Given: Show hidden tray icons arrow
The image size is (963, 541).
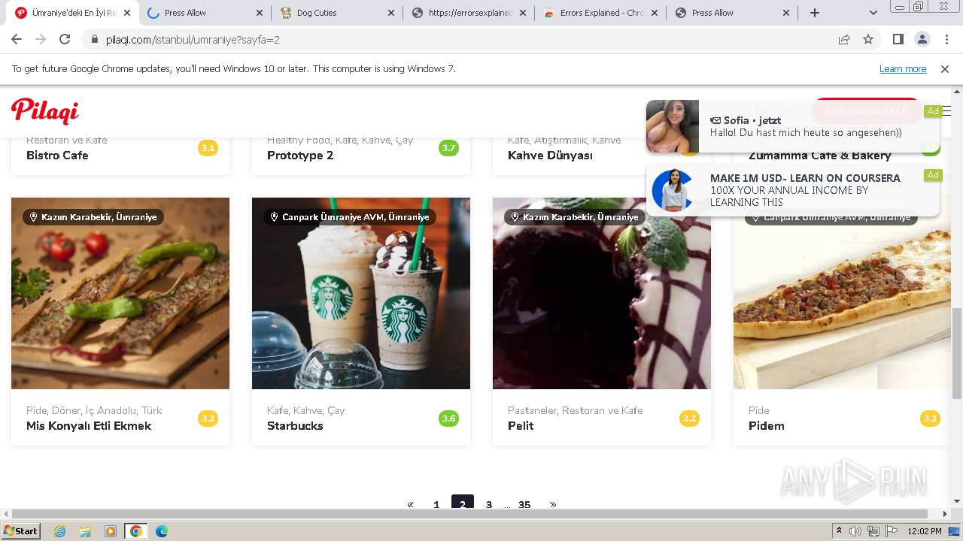Looking at the screenshot, I should 839,531.
